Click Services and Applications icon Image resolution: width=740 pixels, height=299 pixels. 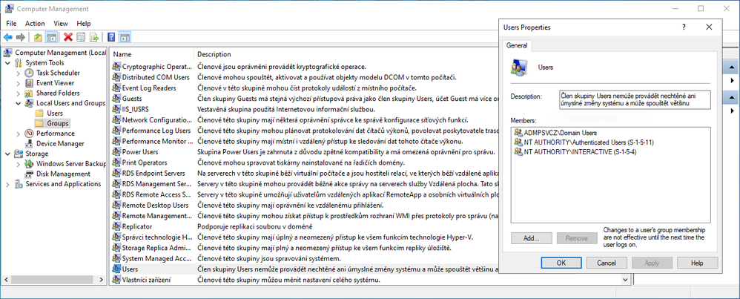click(x=19, y=184)
